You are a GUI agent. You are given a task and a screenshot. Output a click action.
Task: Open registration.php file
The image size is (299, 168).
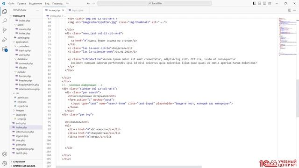(x=25, y=149)
